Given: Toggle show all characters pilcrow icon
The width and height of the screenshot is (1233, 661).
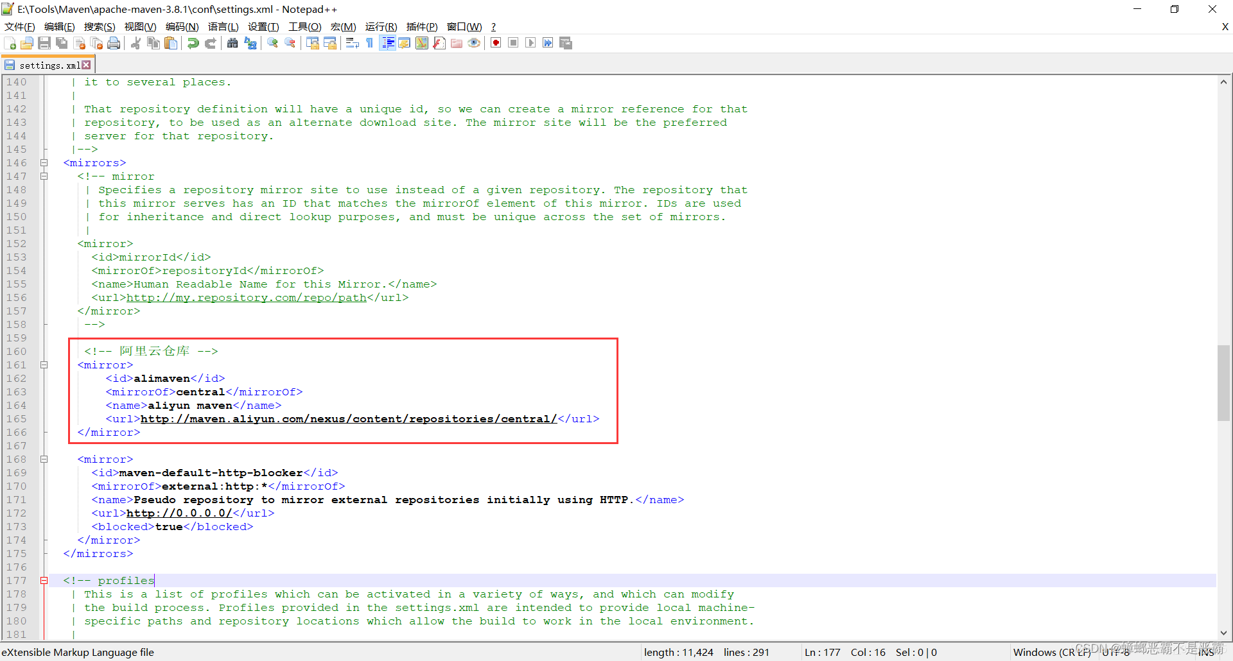Looking at the screenshot, I should tap(369, 43).
